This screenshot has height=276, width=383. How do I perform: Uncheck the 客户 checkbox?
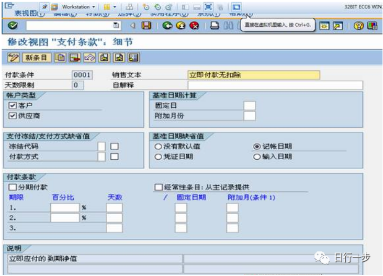[13, 105]
